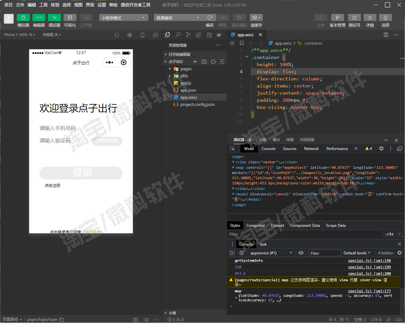Viewport: 405px width, 324px height.
Task: Click the simulator phone device icon
Action: coord(143,35)
